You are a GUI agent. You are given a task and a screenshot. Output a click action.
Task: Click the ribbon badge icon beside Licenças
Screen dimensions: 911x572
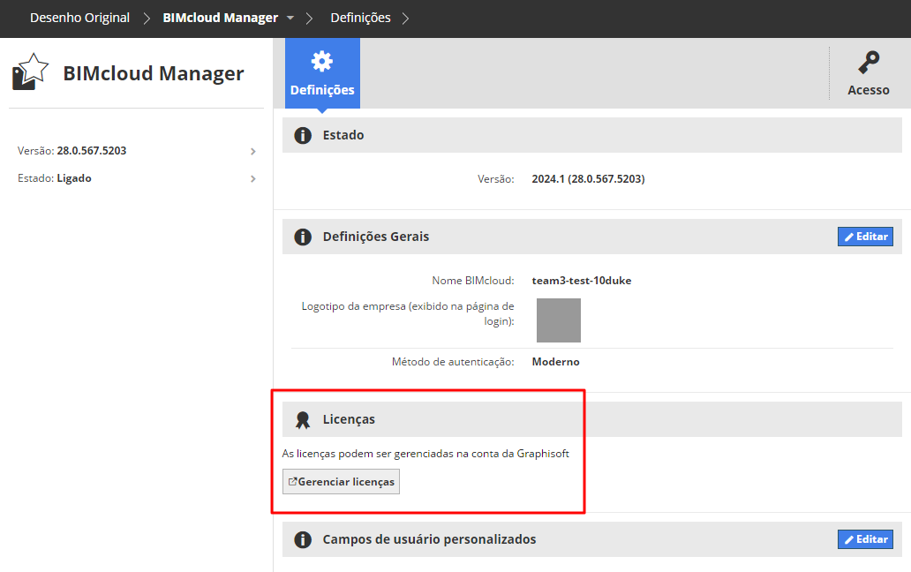point(303,420)
